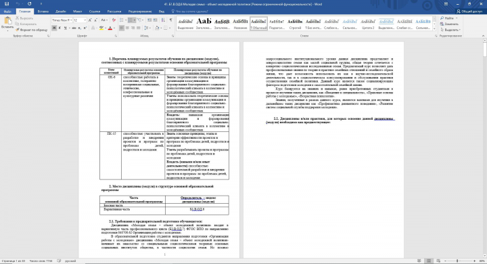The image size is (487, 264).
Task: Switch to the Макет tab
Action: tap(78, 12)
